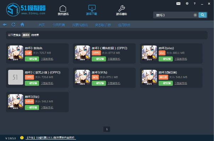Screen dimensions: 214x141
Task: Click download-to-phone link for 崩坏3(vivo)
Action: pyautogui.click(x=181, y=59)
